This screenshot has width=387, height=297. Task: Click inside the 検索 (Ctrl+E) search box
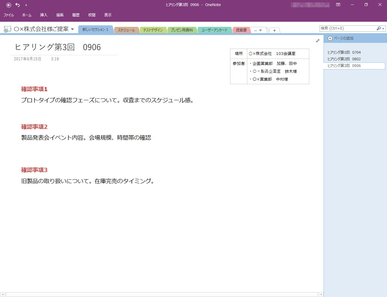pos(348,28)
